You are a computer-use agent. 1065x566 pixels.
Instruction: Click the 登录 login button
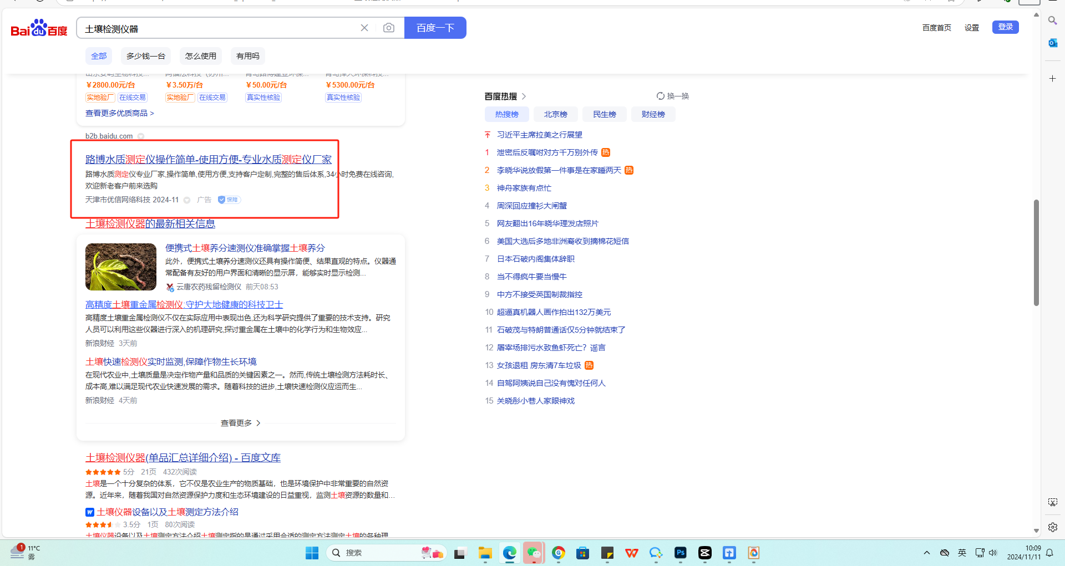click(x=1005, y=27)
